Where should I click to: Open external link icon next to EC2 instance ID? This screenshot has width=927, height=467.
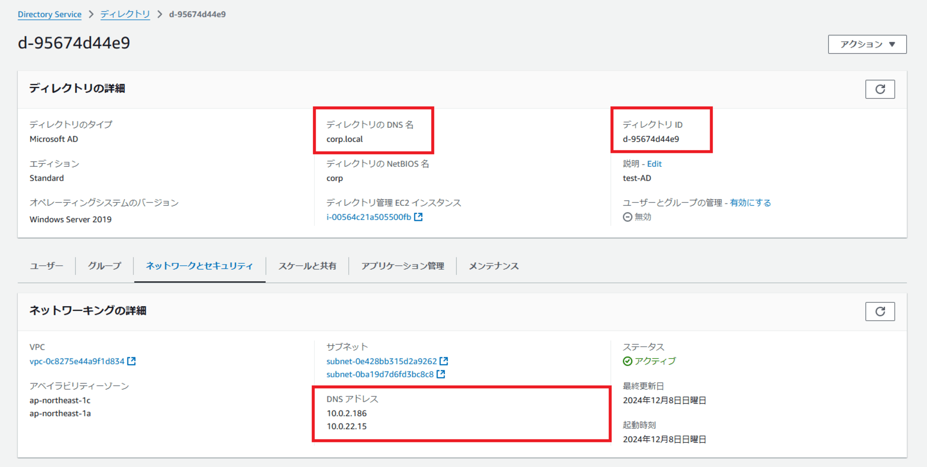point(418,217)
